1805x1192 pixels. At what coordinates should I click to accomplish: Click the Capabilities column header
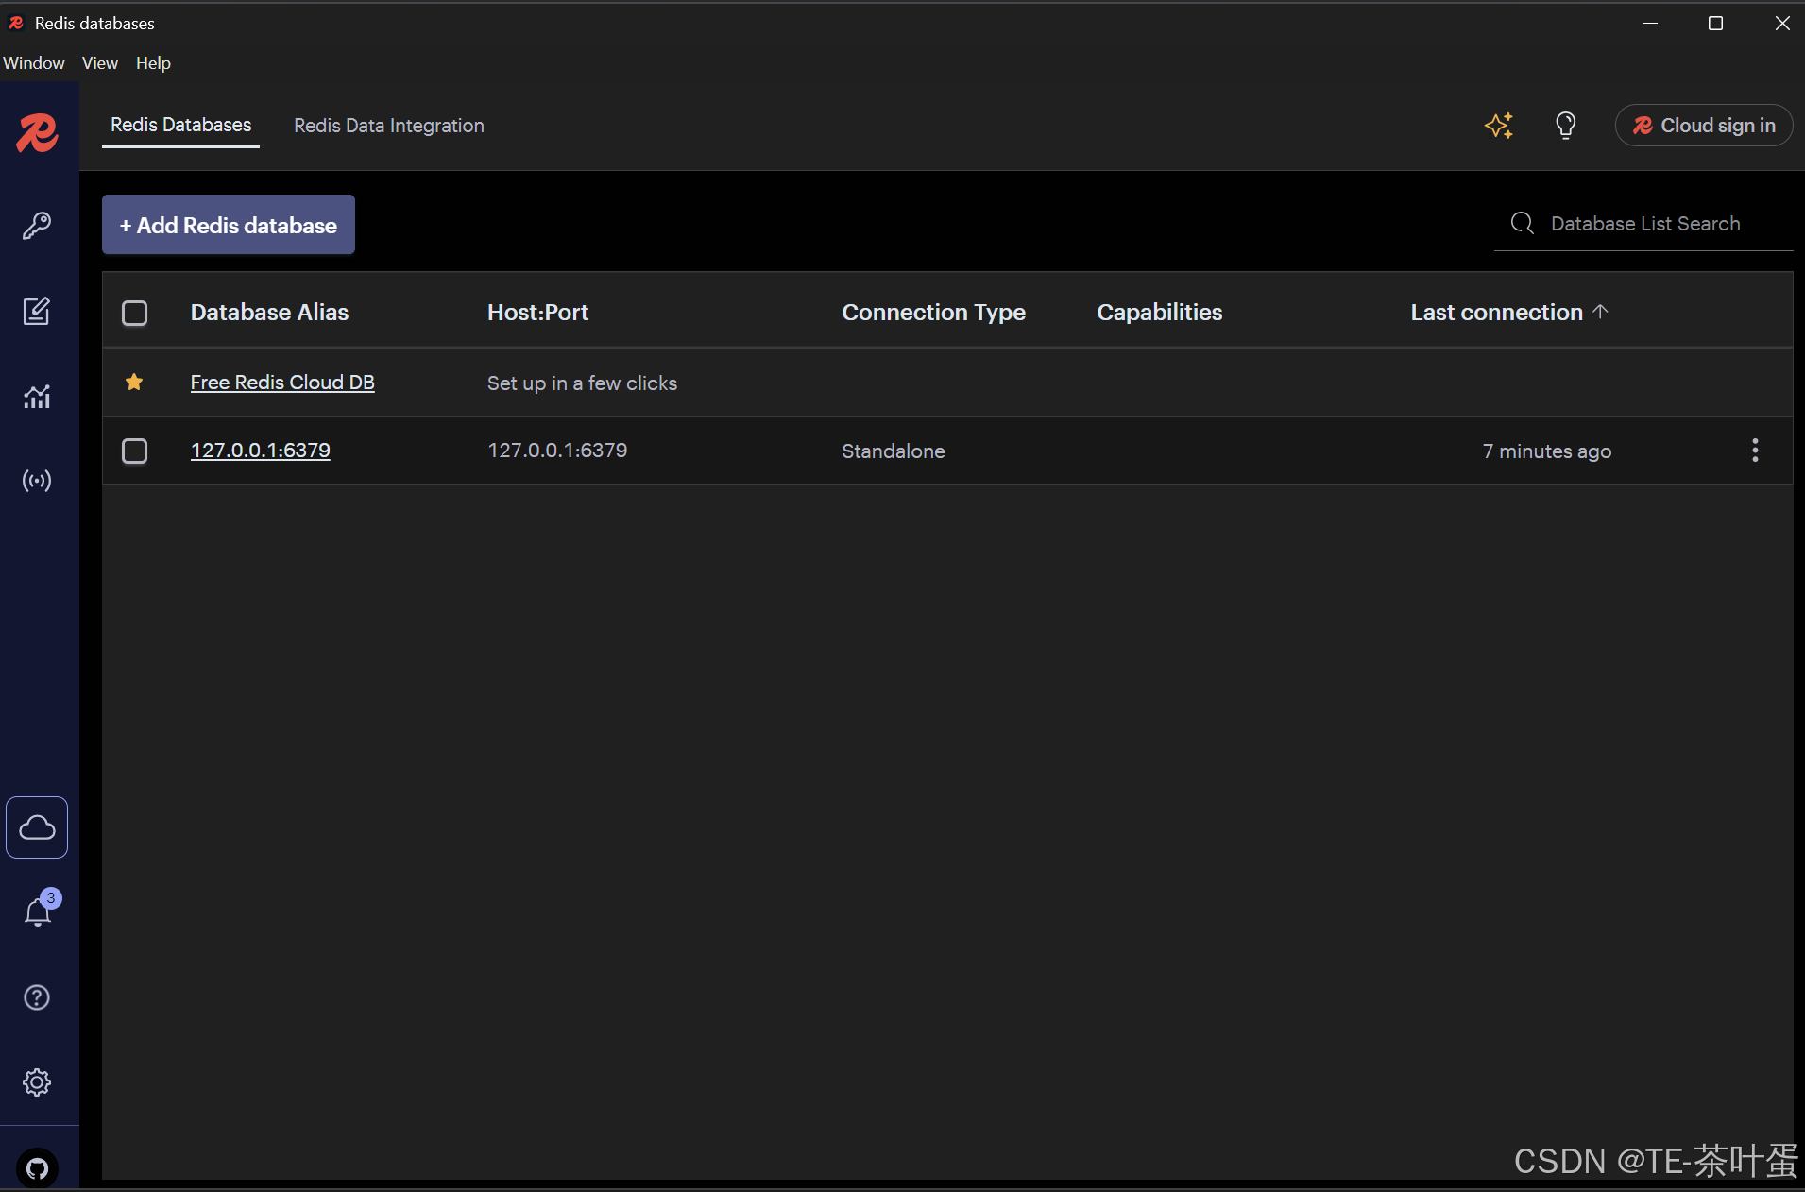[1159, 313]
